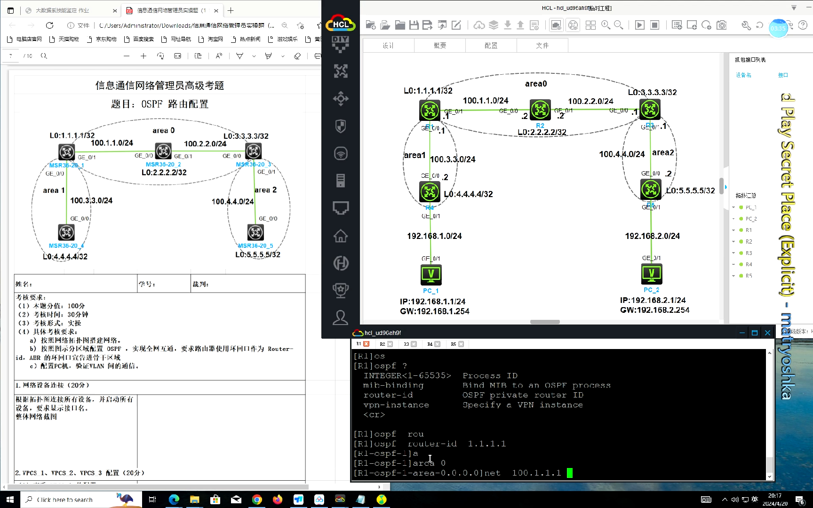Zoom out the HCL topology canvas
Screen dimensions: 813x508
click(x=619, y=25)
